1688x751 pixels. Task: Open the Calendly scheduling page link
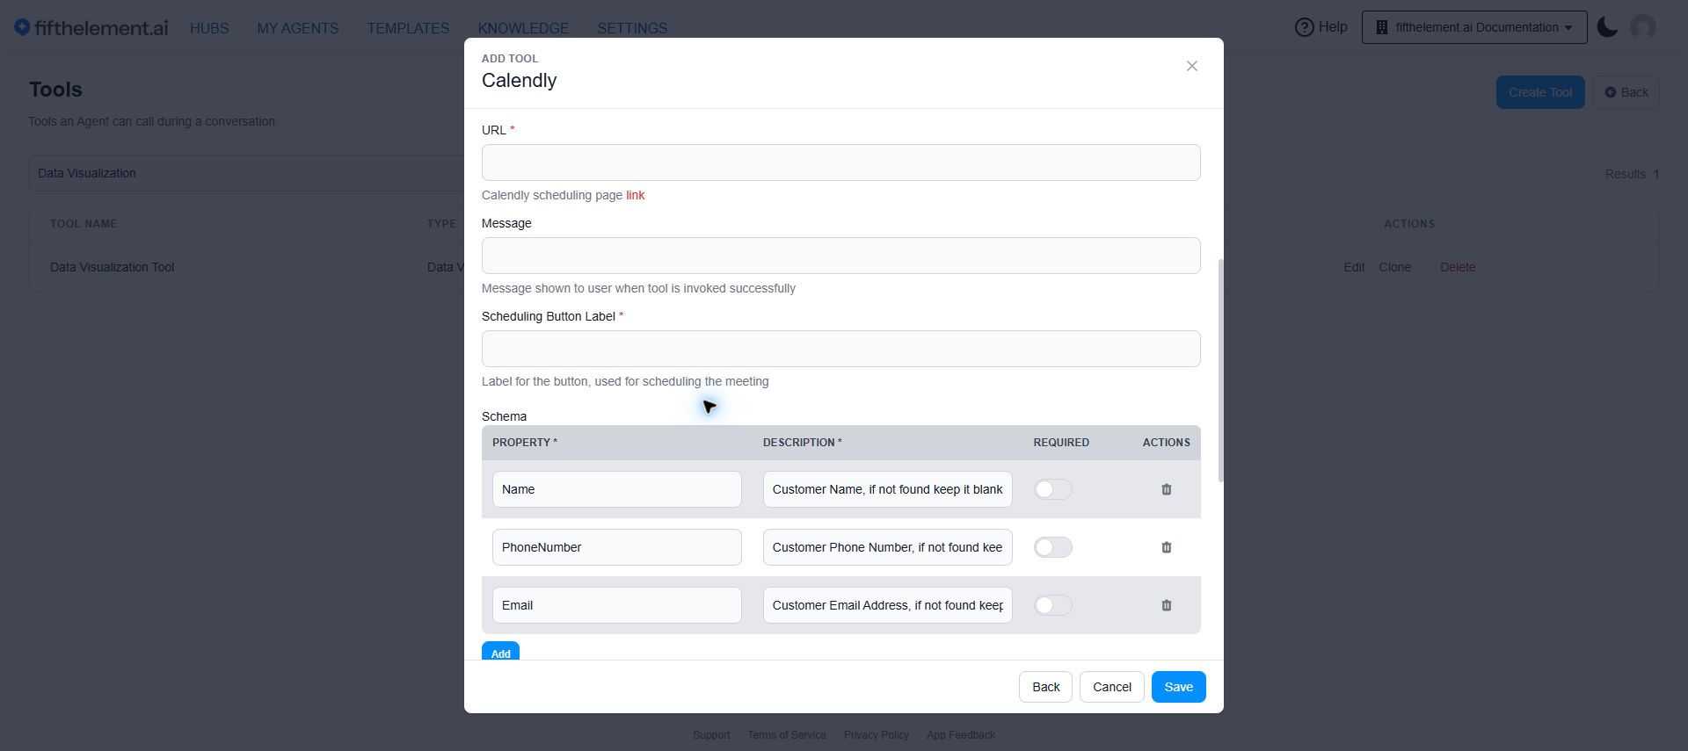pyautogui.click(x=635, y=195)
